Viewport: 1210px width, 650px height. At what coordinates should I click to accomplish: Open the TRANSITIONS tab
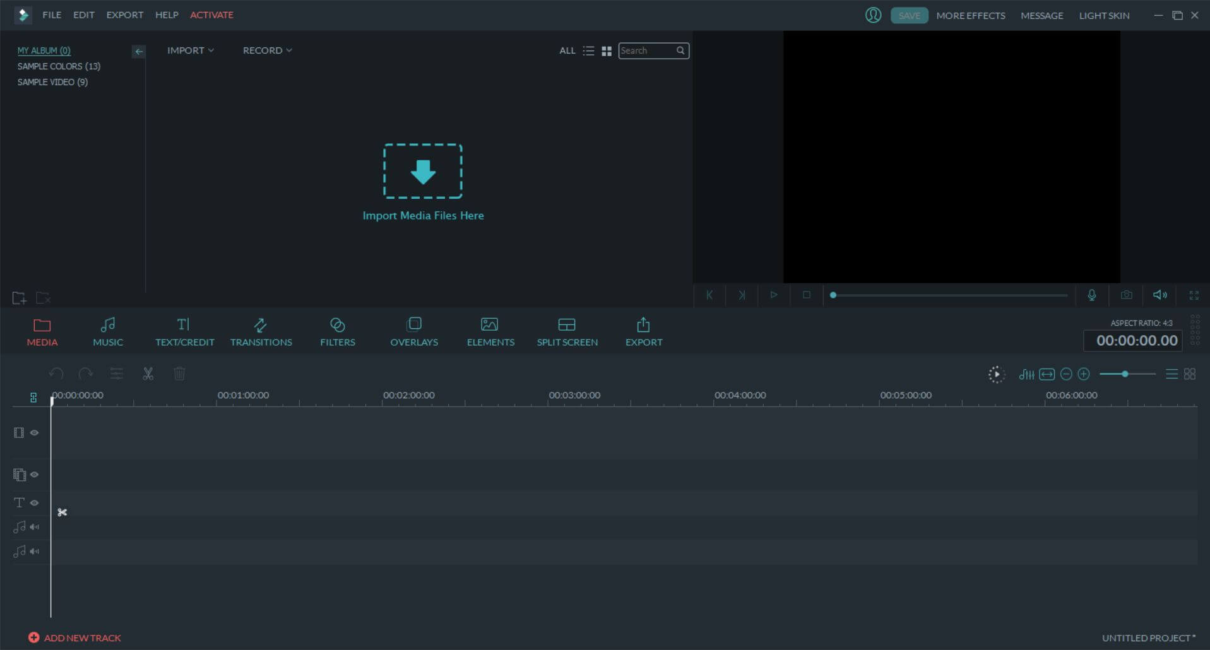[x=261, y=332]
